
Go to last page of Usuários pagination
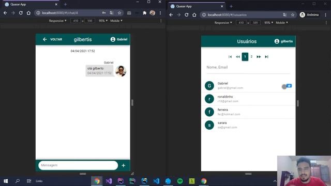[x=266, y=57]
